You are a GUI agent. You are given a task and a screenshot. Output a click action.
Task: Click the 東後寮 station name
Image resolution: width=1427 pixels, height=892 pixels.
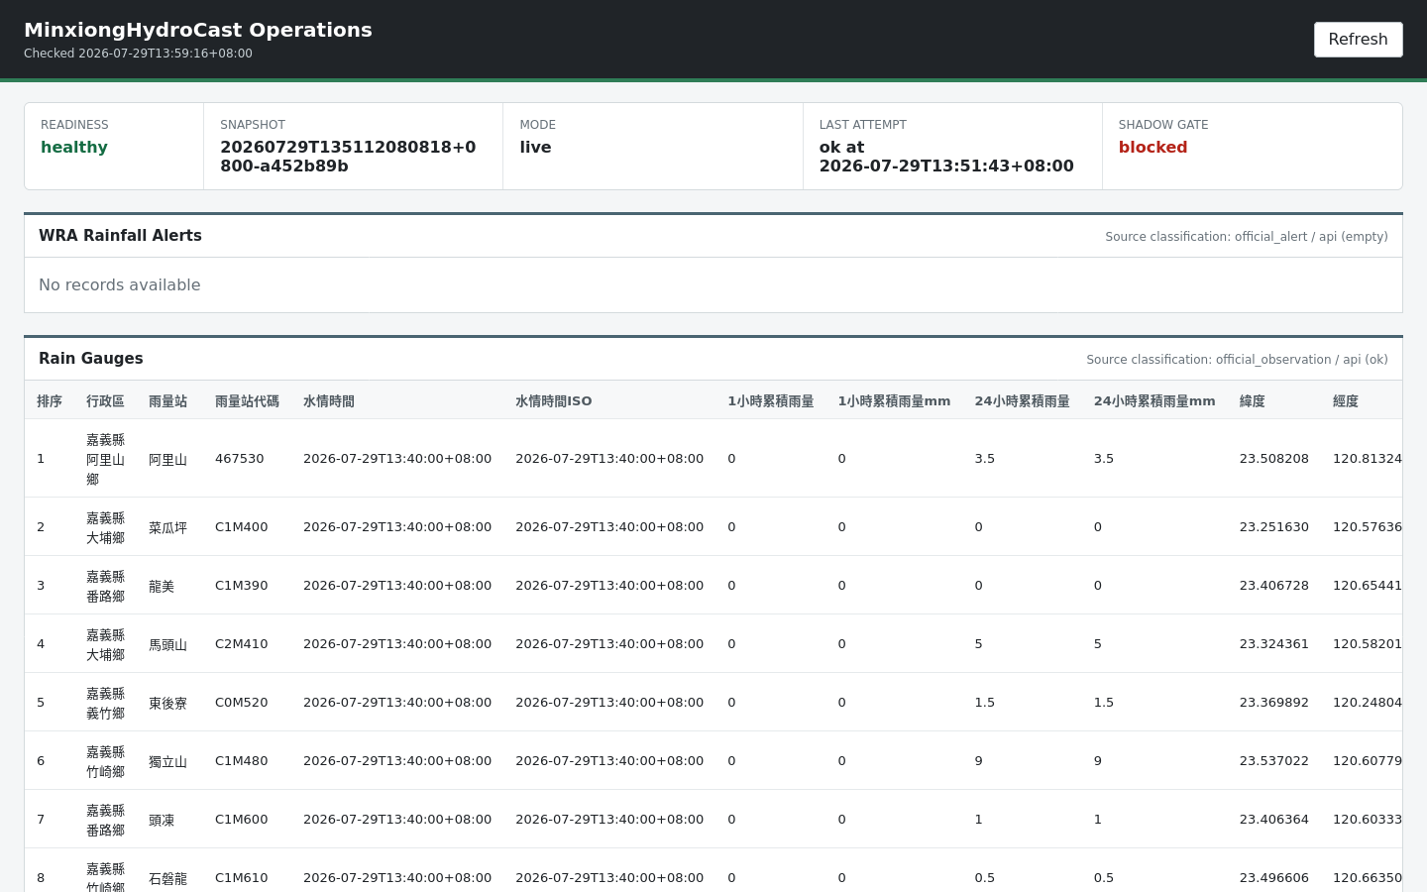(167, 703)
